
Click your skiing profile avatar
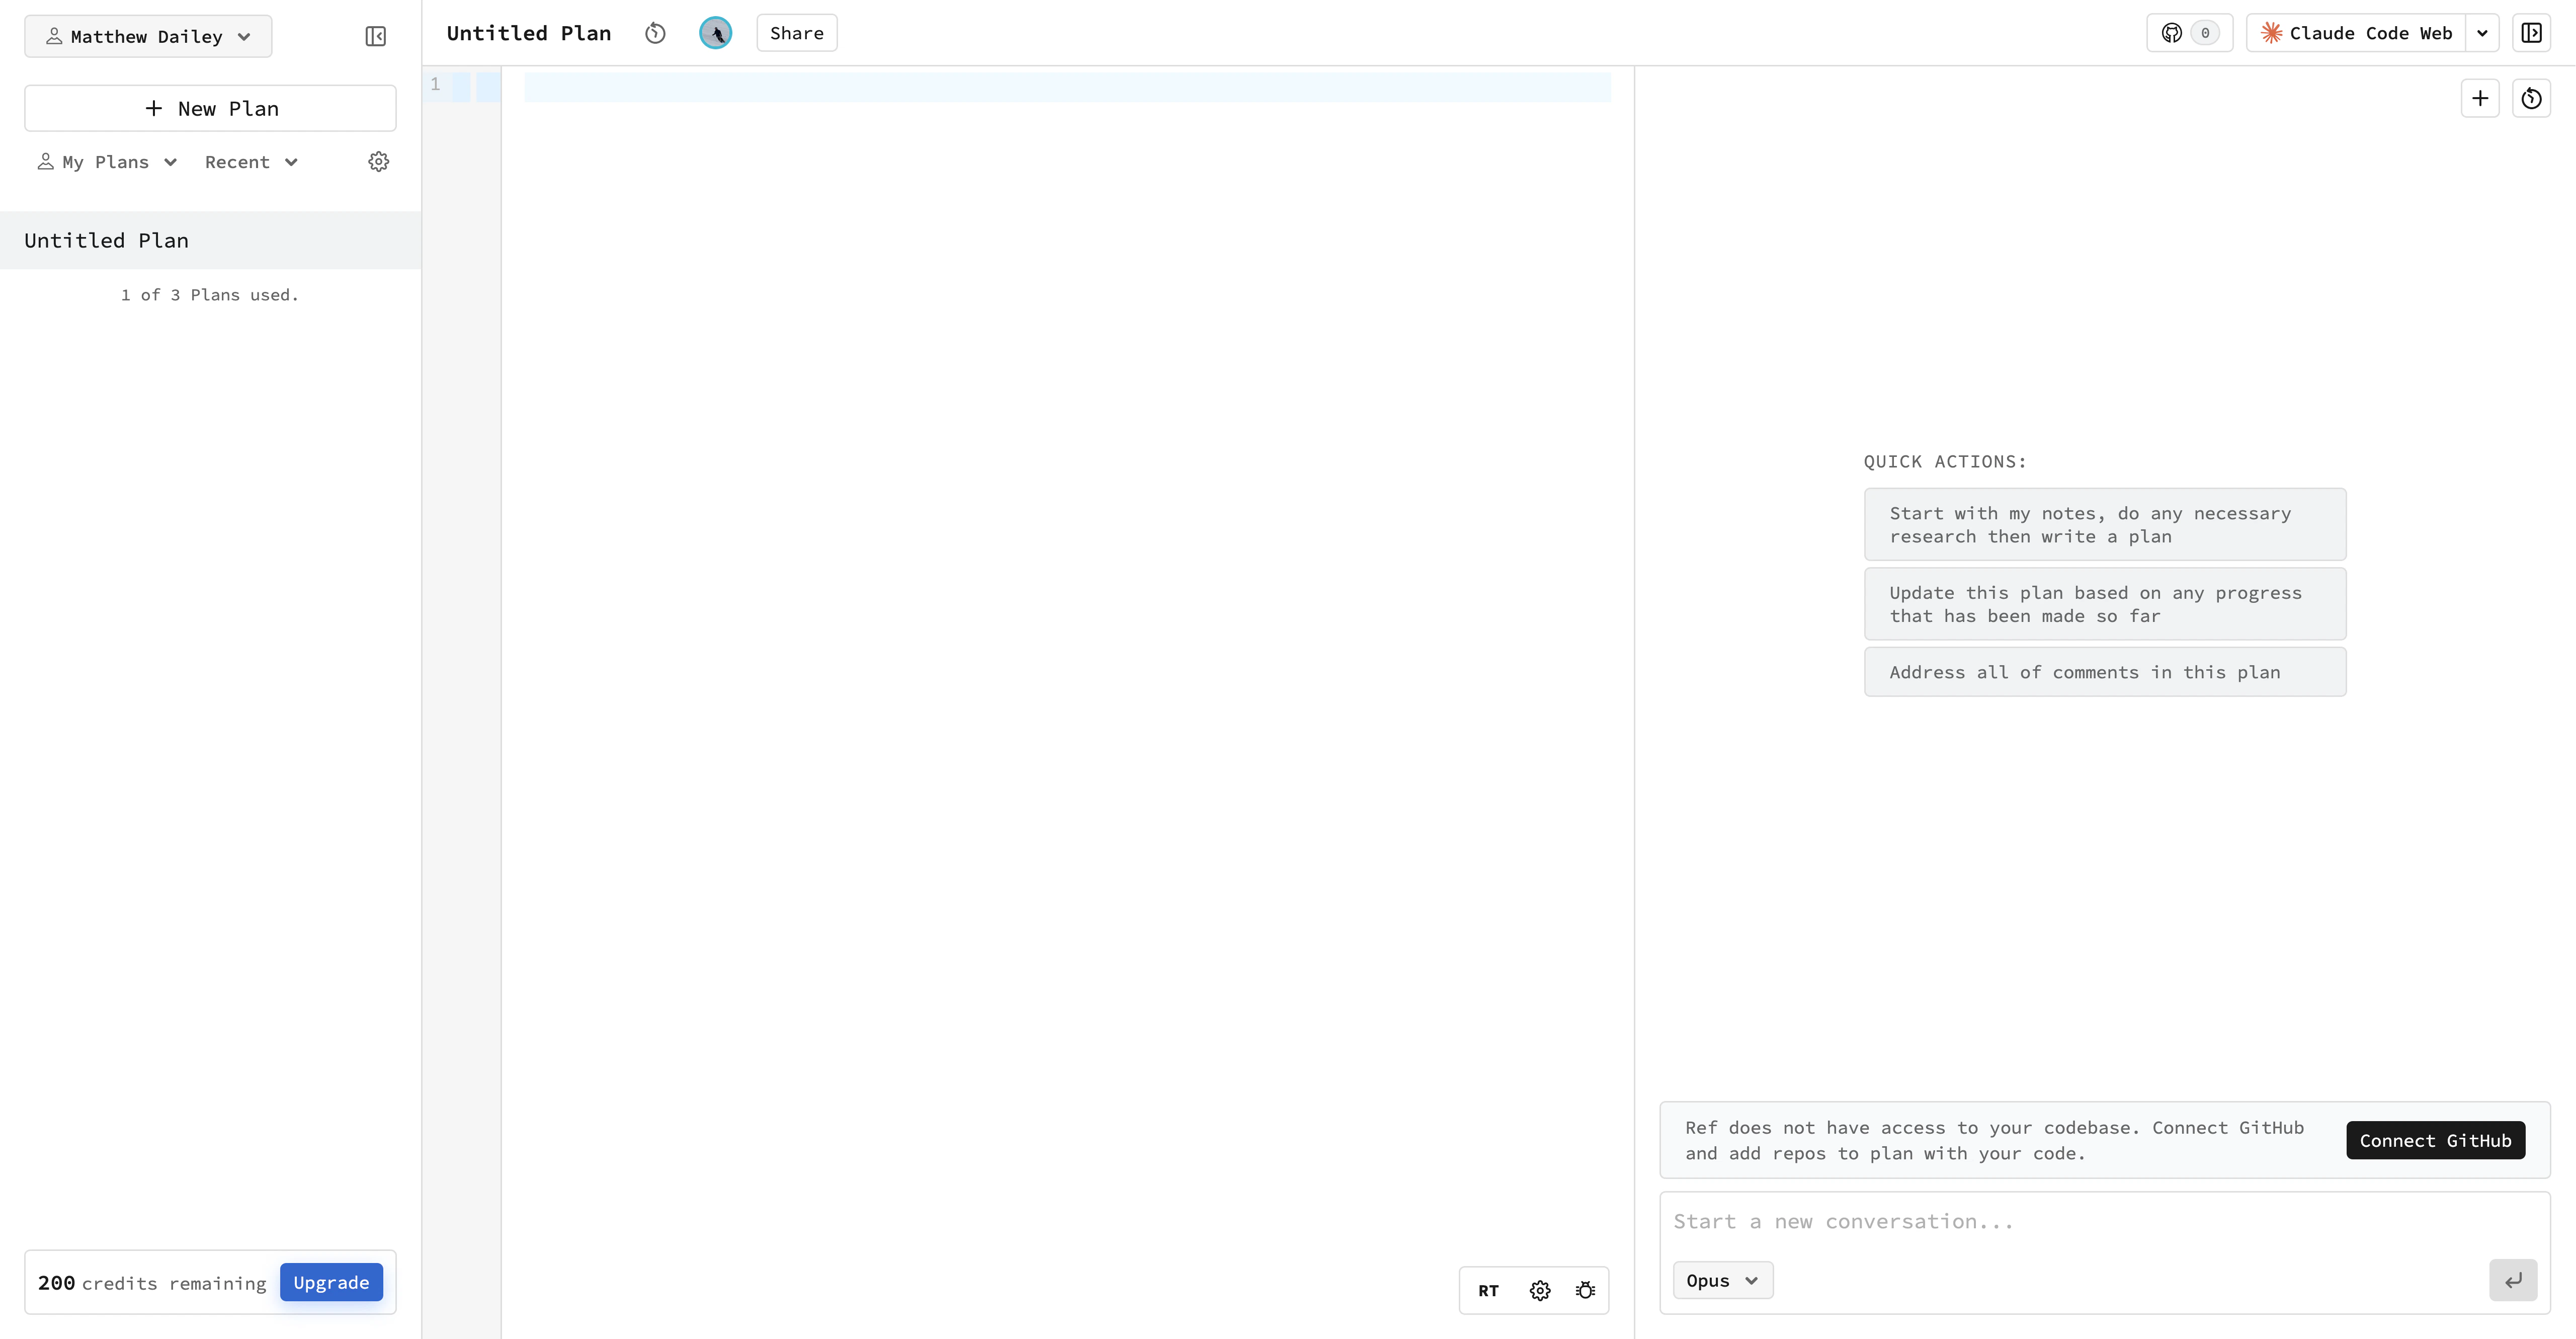click(x=717, y=33)
